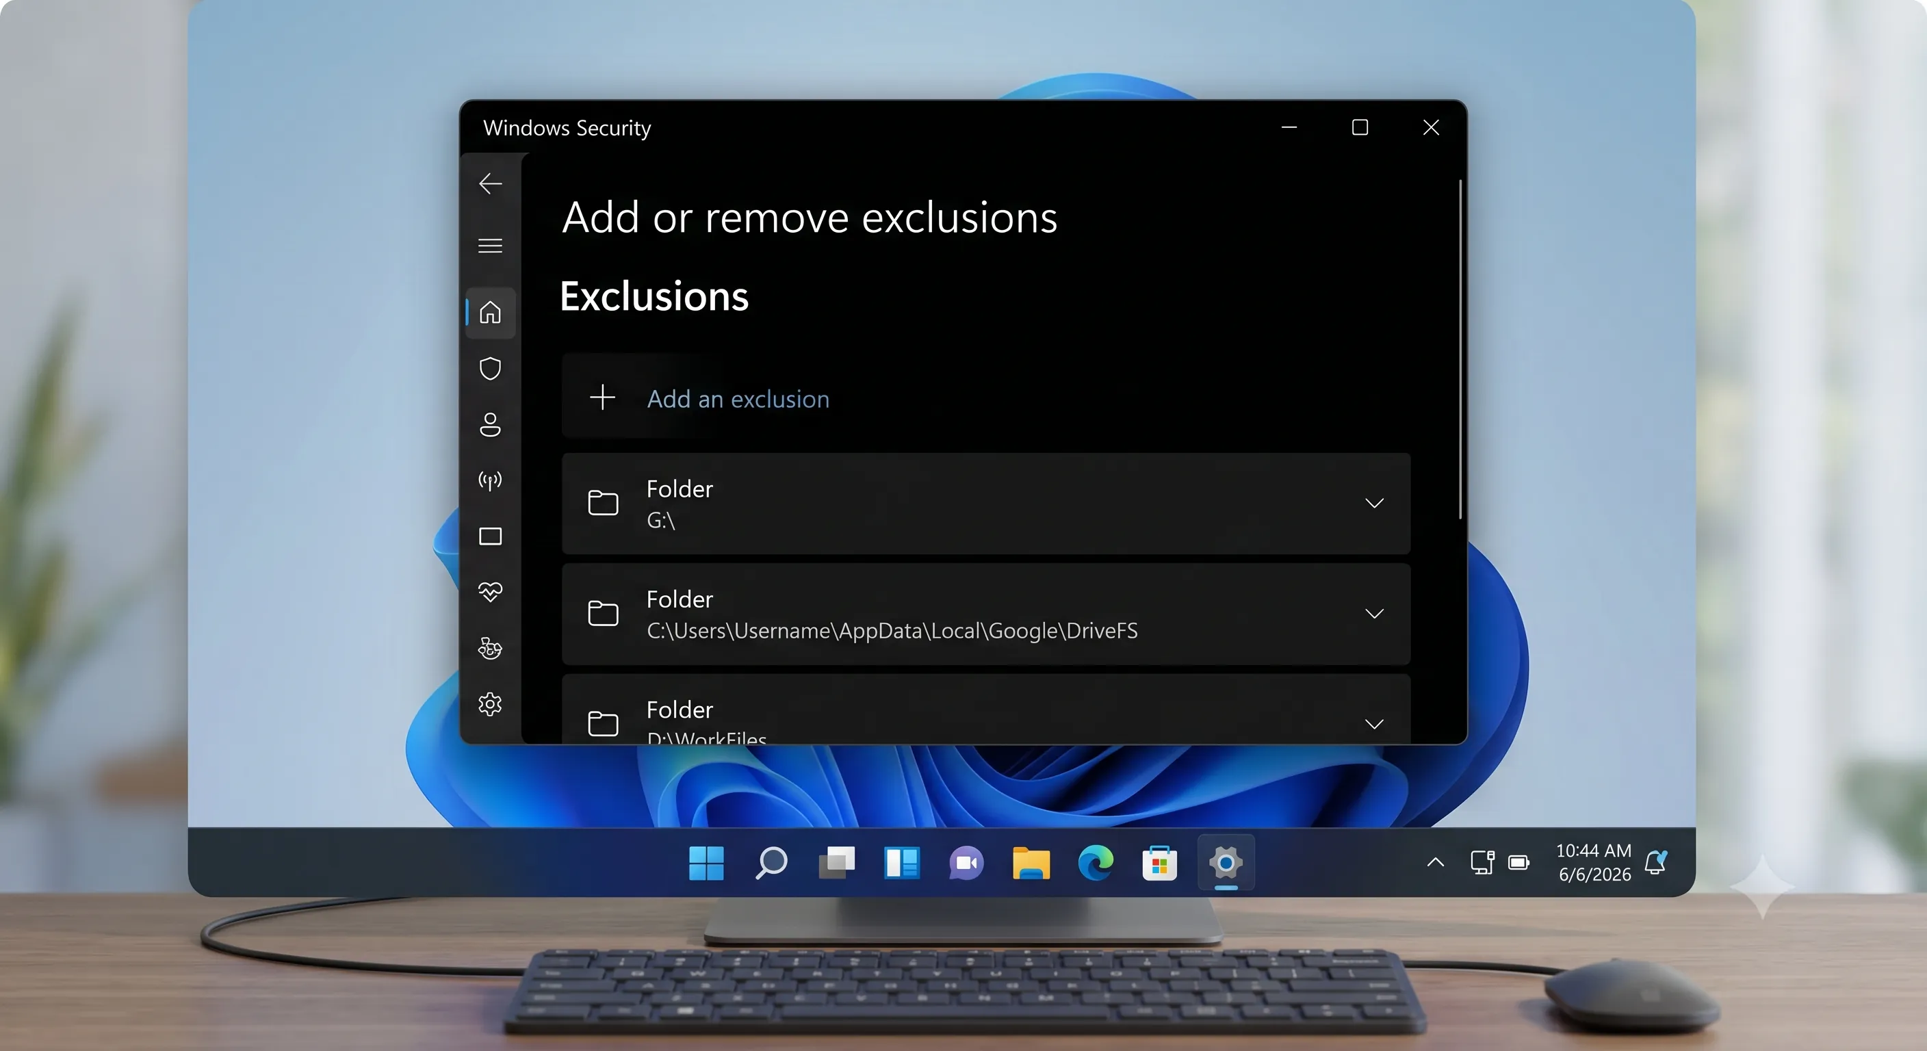Click the plus icon beside Add an exclusion
Screen dimensions: 1927x1051
602,398
